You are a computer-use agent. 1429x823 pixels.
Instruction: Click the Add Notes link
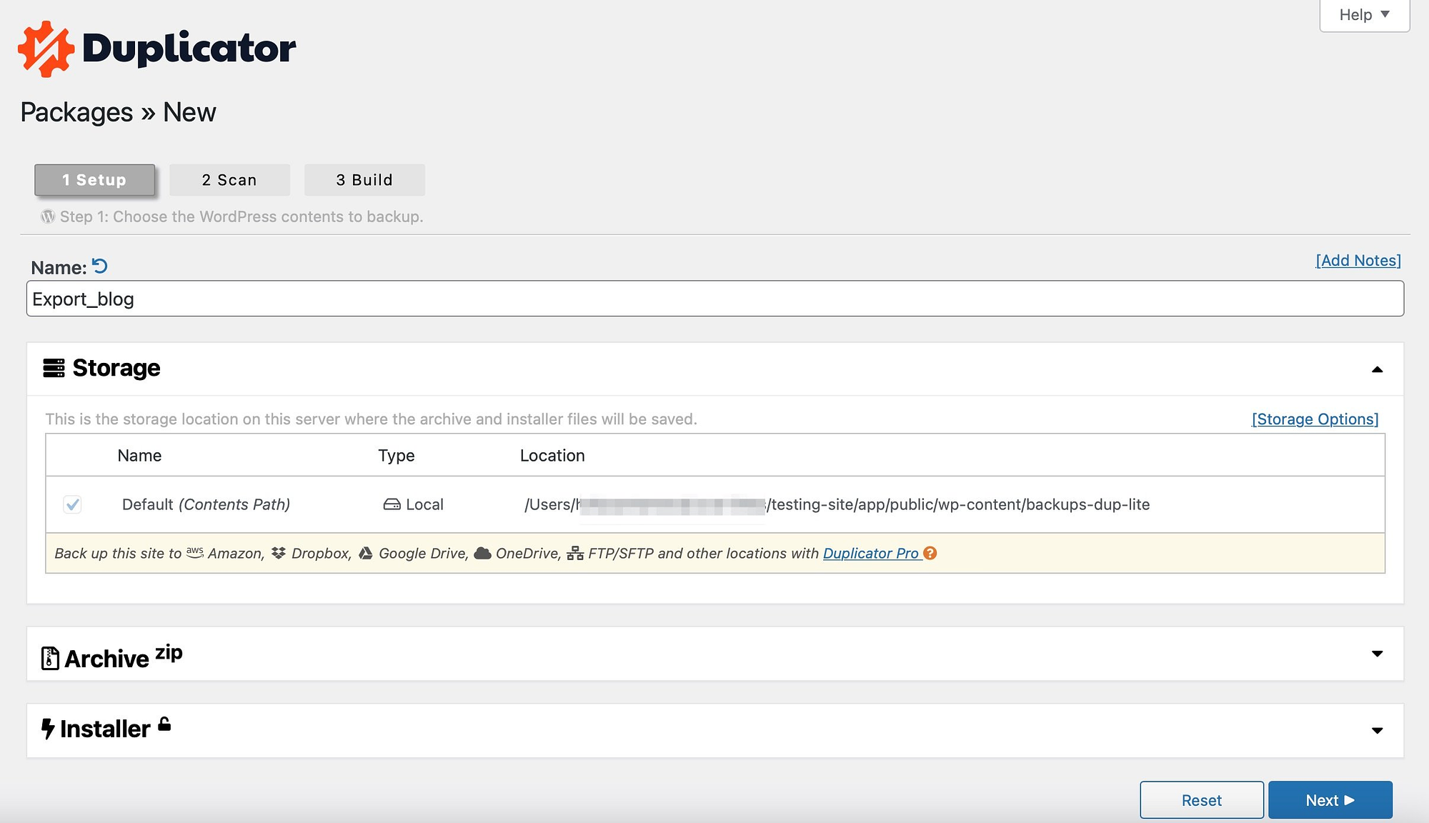pos(1358,260)
